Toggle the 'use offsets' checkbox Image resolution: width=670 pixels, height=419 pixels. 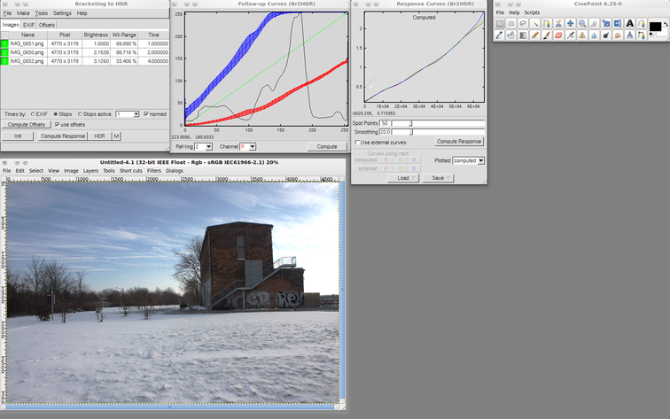58,125
